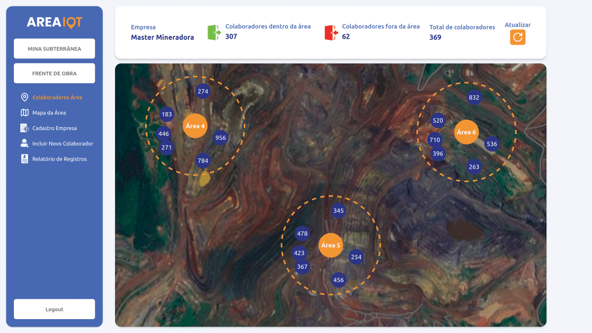This screenshot has width=592, height=333.
Task: Select the orange Área 5 marker
Action: [331, 245]
